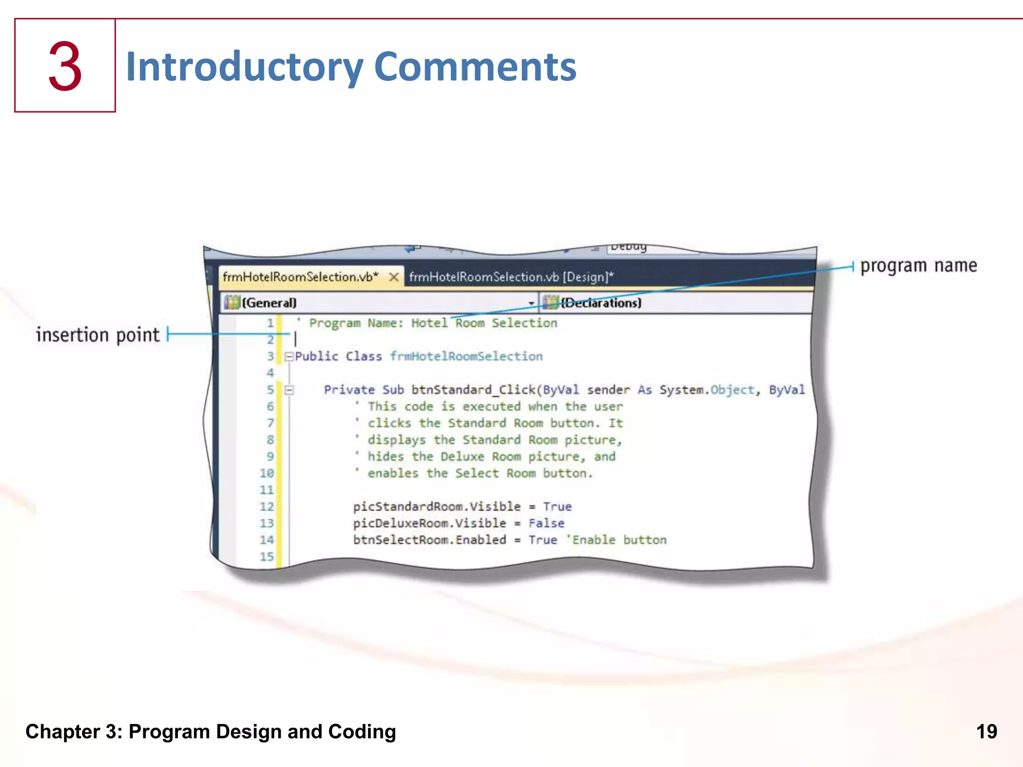This screenshot has height=767, width=1023.
Task: Click line number 1 in the margin
Action: point(270,323)
